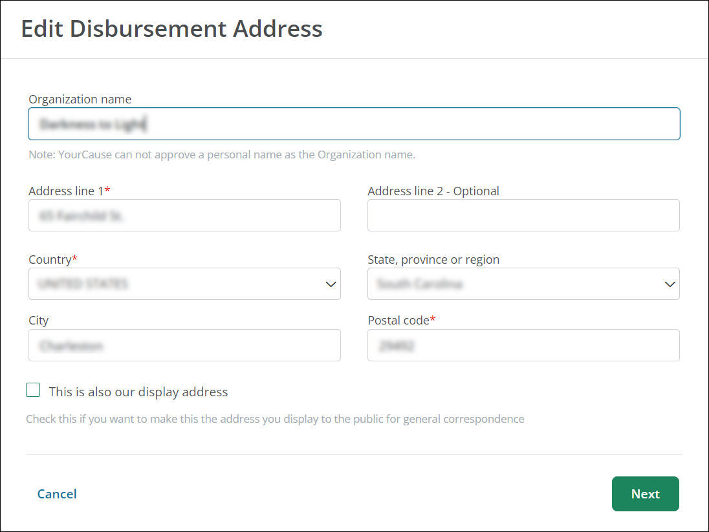Image resolution: width=709 pixels, height=532 pixels.
Task: Click the chevron arrow in Country field
Action: (331, 284)
